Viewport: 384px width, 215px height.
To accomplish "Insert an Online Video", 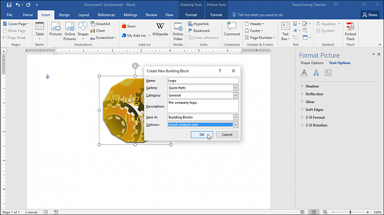I will [178, 31].
